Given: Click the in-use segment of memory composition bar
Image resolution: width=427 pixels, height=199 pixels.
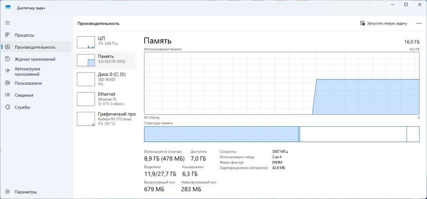Looking at the screenshot, I should click(x=221, y=134).
